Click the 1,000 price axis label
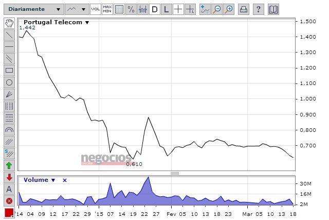Image resolution: width=329 pixels, height=220 pixels. pyautogui.click(x=308, y=99)
